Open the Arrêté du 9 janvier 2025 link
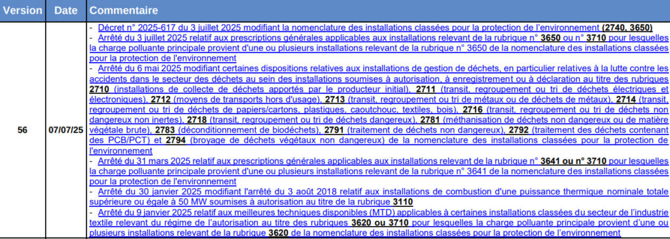Viewport: 670px width, 239px height. click(x=379, y=223)
